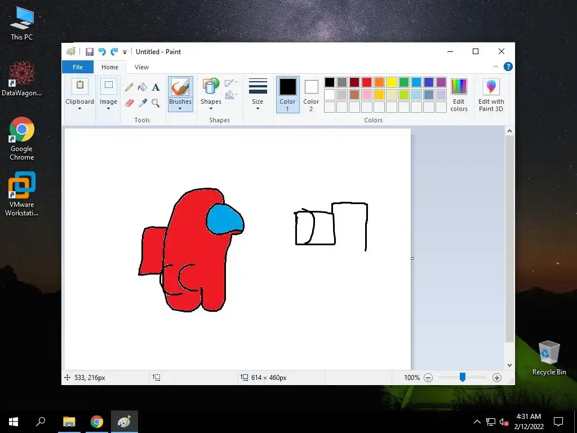577x433 pixels.
Task: Switch to the Home tab
Action: (x=110, y=67)
